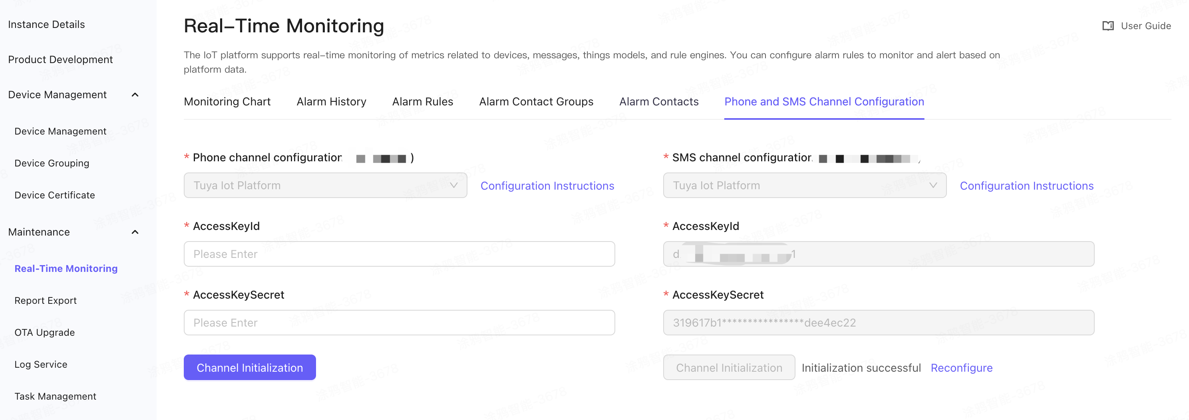Click the phone channel dropdown arrow
This screenshot has height=420, width=1189.
(x=455, y=185)
